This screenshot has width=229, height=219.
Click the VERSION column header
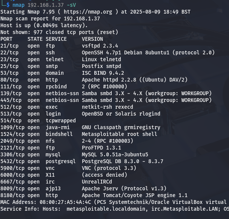pos(92,39)
